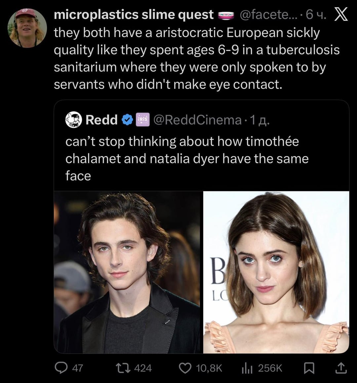Click Redd's blue verified badge
The height and width of the screenshot is (383, 357).
point(127,120)
